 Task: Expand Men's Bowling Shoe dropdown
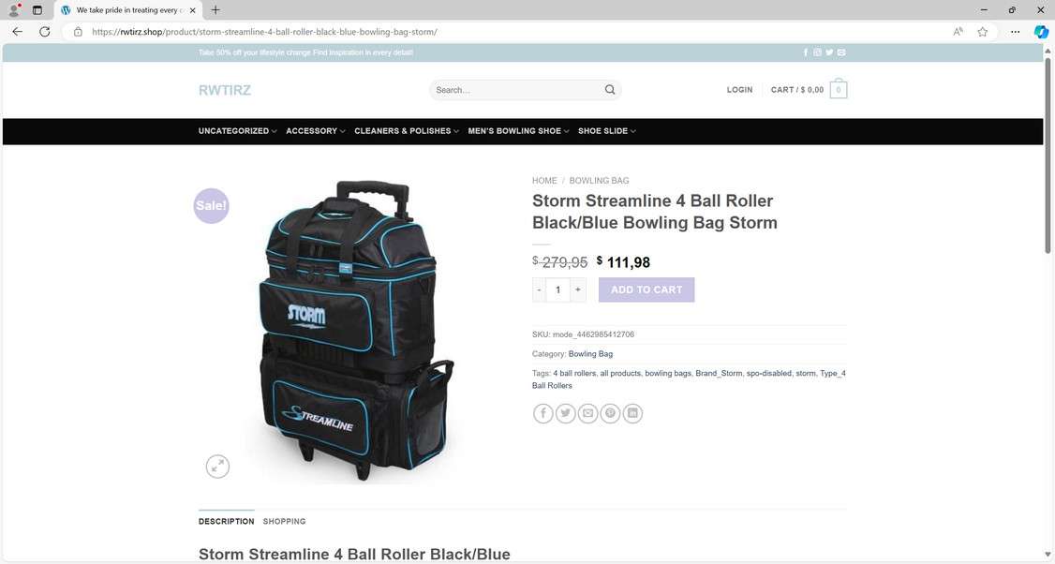519,131
